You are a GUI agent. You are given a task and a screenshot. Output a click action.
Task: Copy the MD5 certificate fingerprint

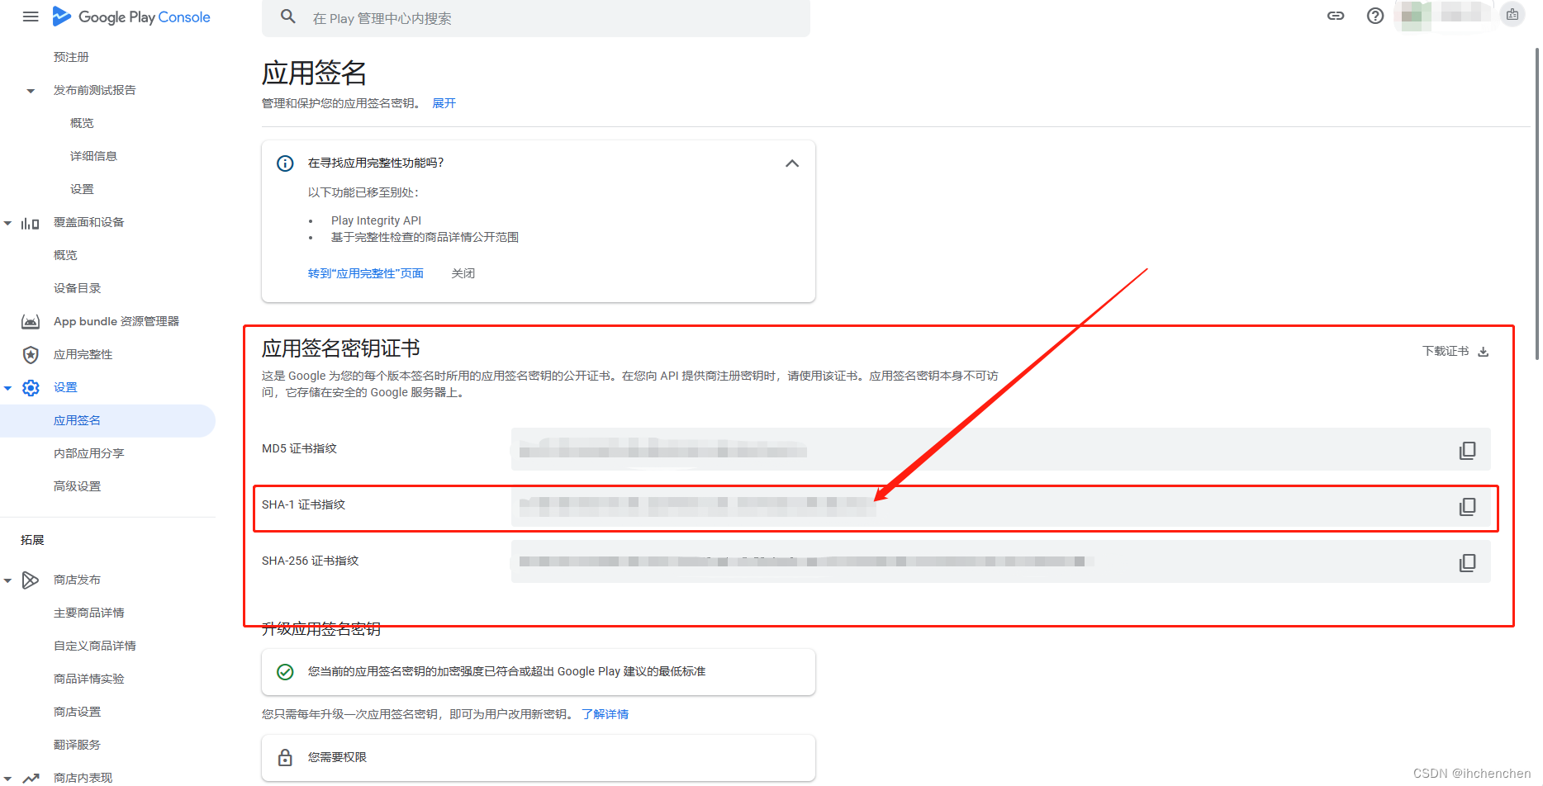pyautogui.click(x=1468, y=450)
